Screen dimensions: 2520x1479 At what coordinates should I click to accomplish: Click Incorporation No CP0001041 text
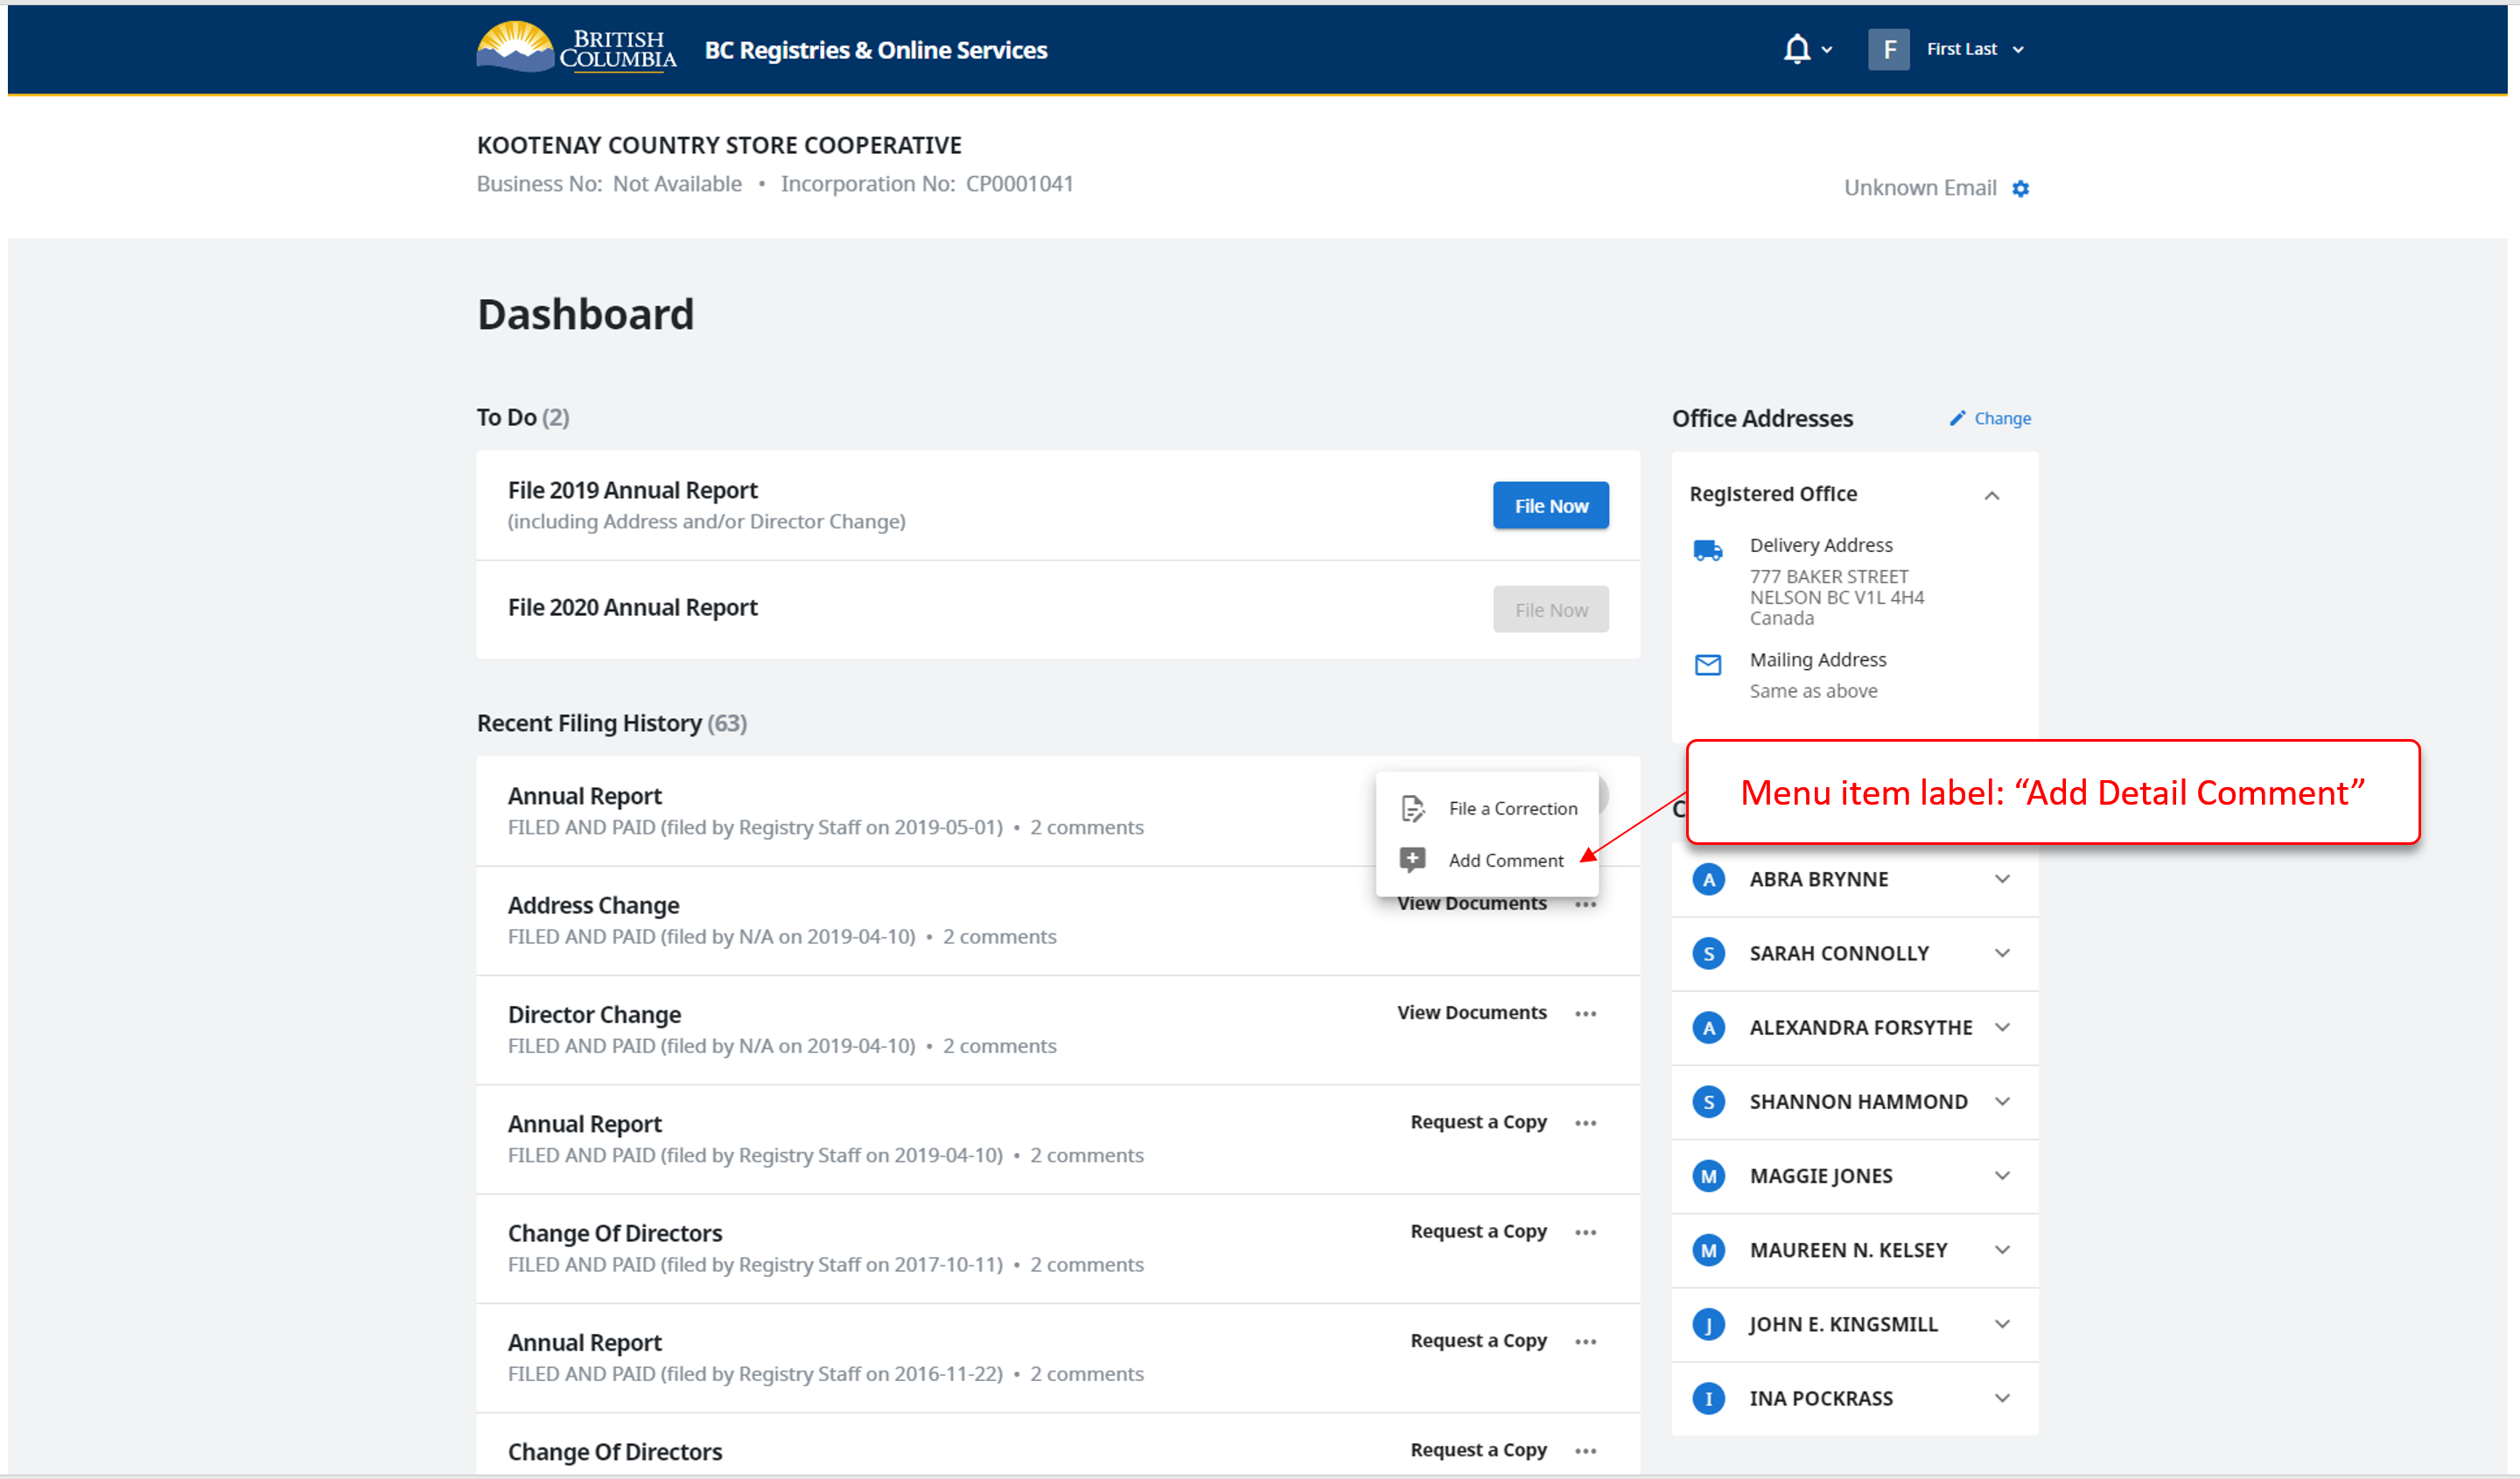[x=926, y=184]
